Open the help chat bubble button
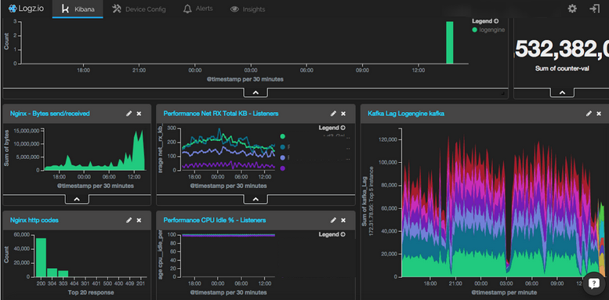The height and width of the screenshot is (300, 609). (594, 284)
